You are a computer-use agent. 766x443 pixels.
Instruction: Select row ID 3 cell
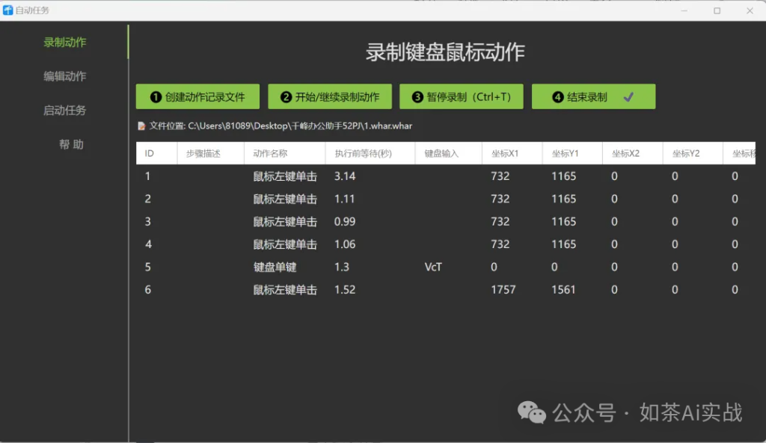click(147, 221)
